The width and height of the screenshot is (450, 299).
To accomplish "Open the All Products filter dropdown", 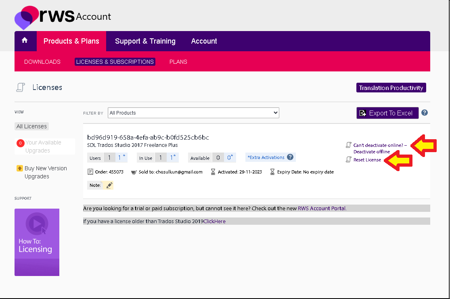I will click(x=193, y=113).
